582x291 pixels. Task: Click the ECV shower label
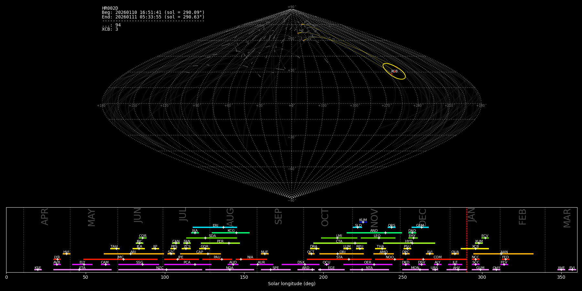click(485, 236)
